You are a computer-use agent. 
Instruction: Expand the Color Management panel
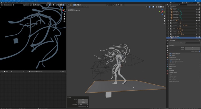pyautogui.click(x=174, y=82)
